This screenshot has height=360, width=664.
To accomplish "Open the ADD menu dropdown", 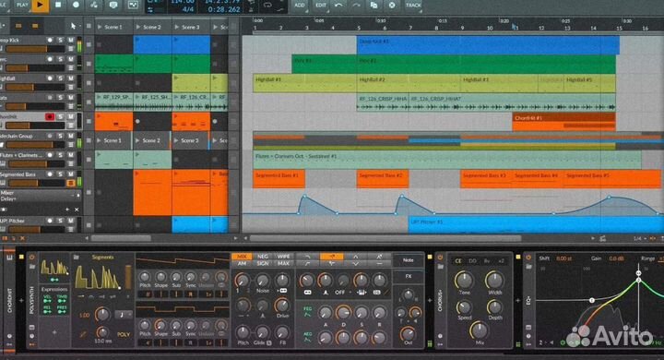I will click(300, 6).
